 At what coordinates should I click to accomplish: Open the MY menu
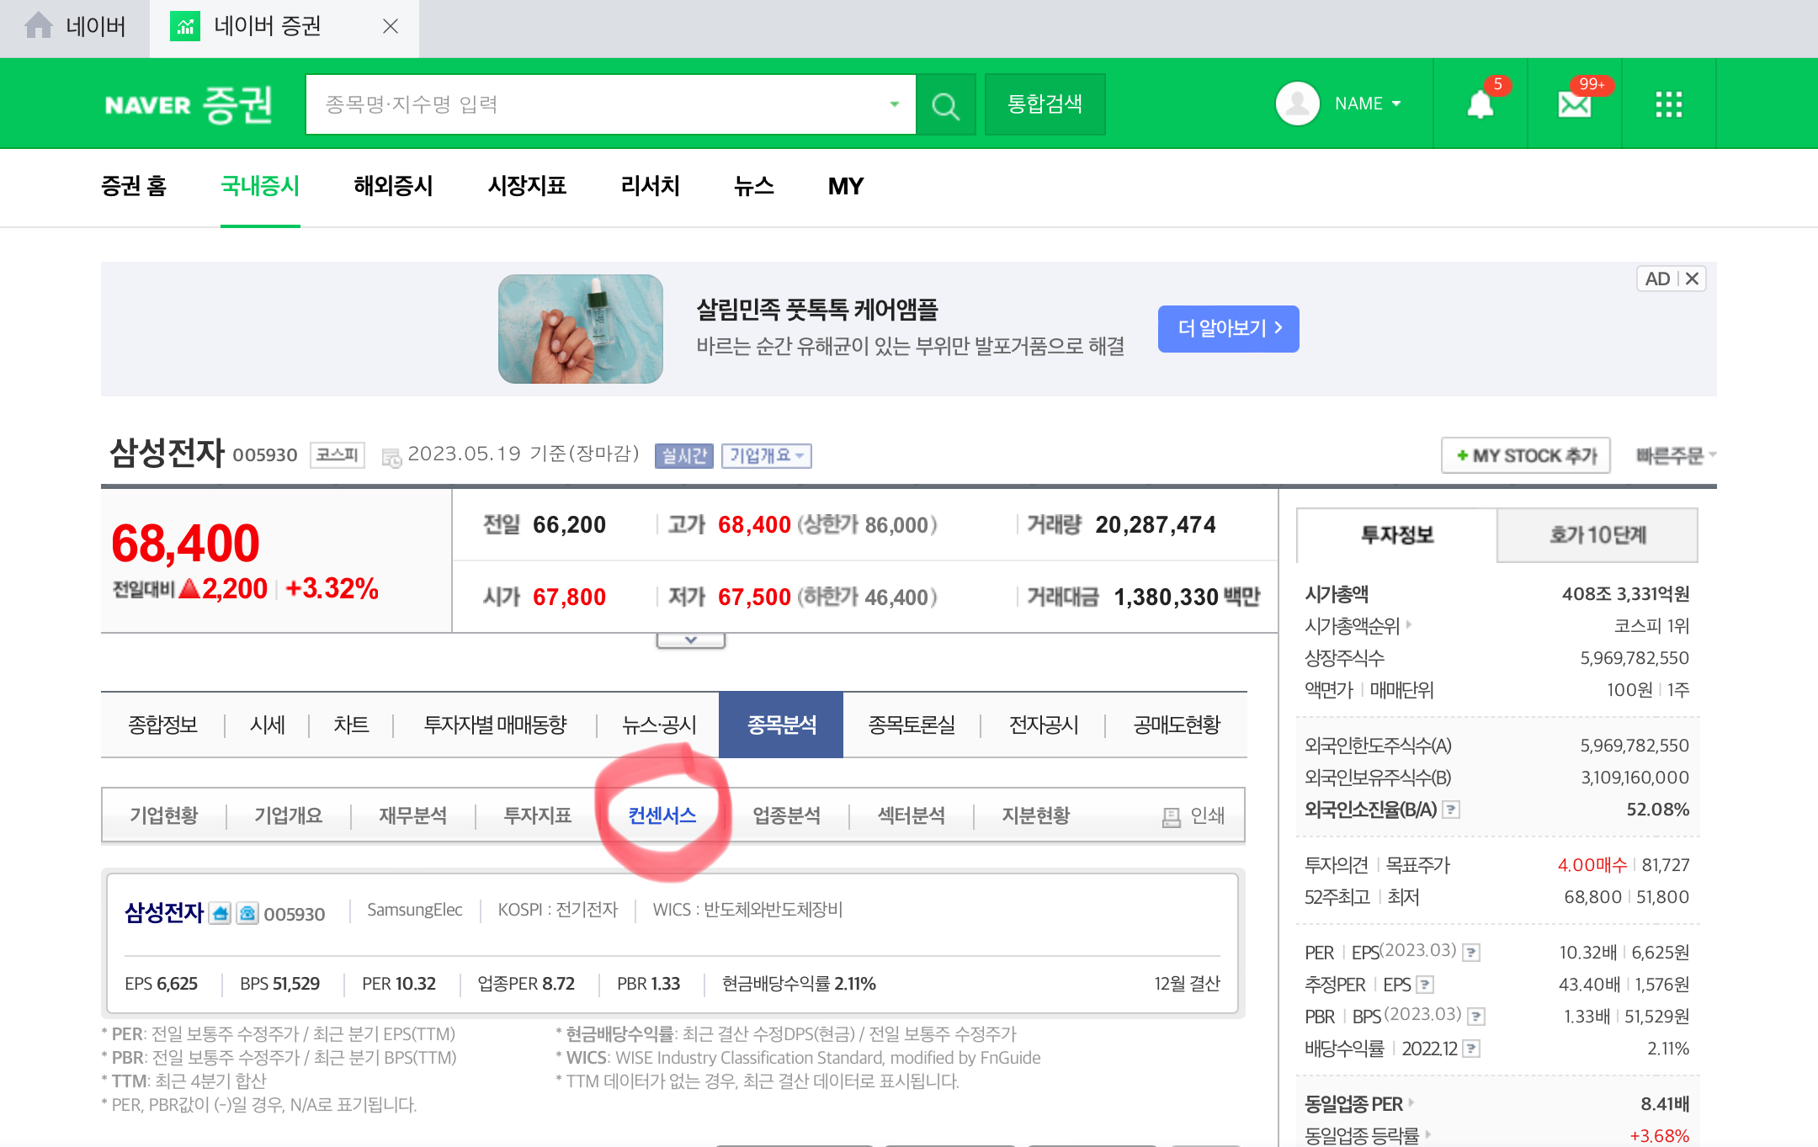pos(846,186)
